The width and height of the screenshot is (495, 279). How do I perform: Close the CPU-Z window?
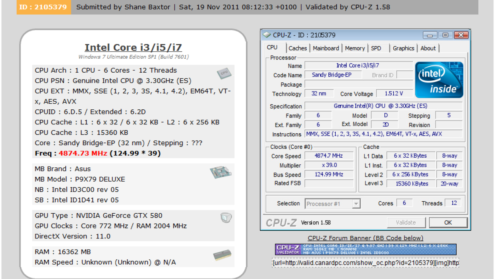(x=461, y=35)
